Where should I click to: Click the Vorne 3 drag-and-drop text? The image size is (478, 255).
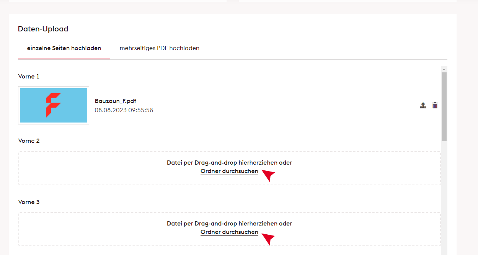click(x=229, y=223)
